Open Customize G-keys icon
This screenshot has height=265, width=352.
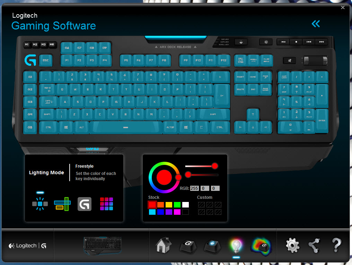pyautogui.click(x=188, y=246)
